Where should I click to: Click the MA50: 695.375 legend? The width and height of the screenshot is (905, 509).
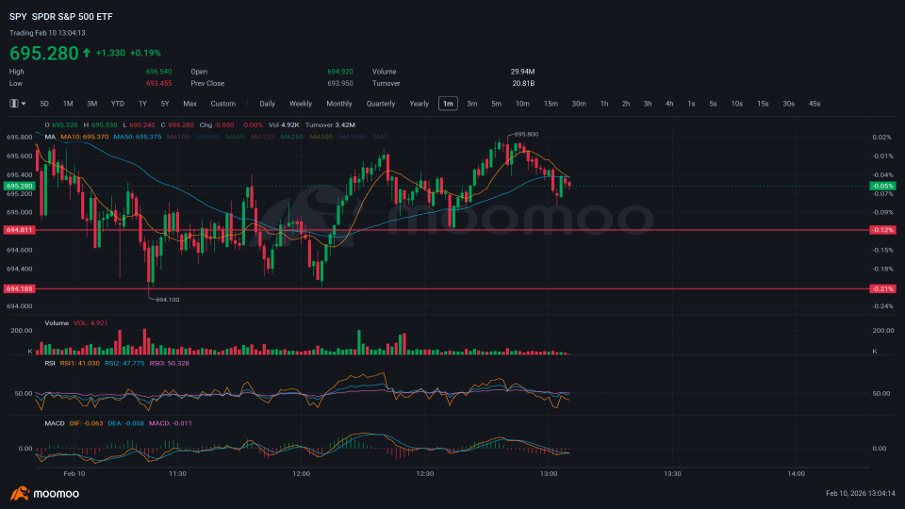click(138, 137)
